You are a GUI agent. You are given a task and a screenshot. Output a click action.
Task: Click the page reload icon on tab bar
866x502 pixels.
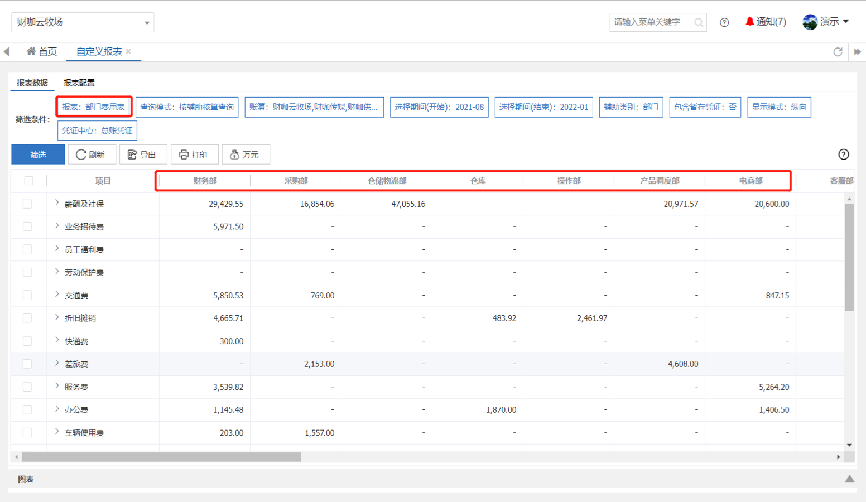coord(838,52)
